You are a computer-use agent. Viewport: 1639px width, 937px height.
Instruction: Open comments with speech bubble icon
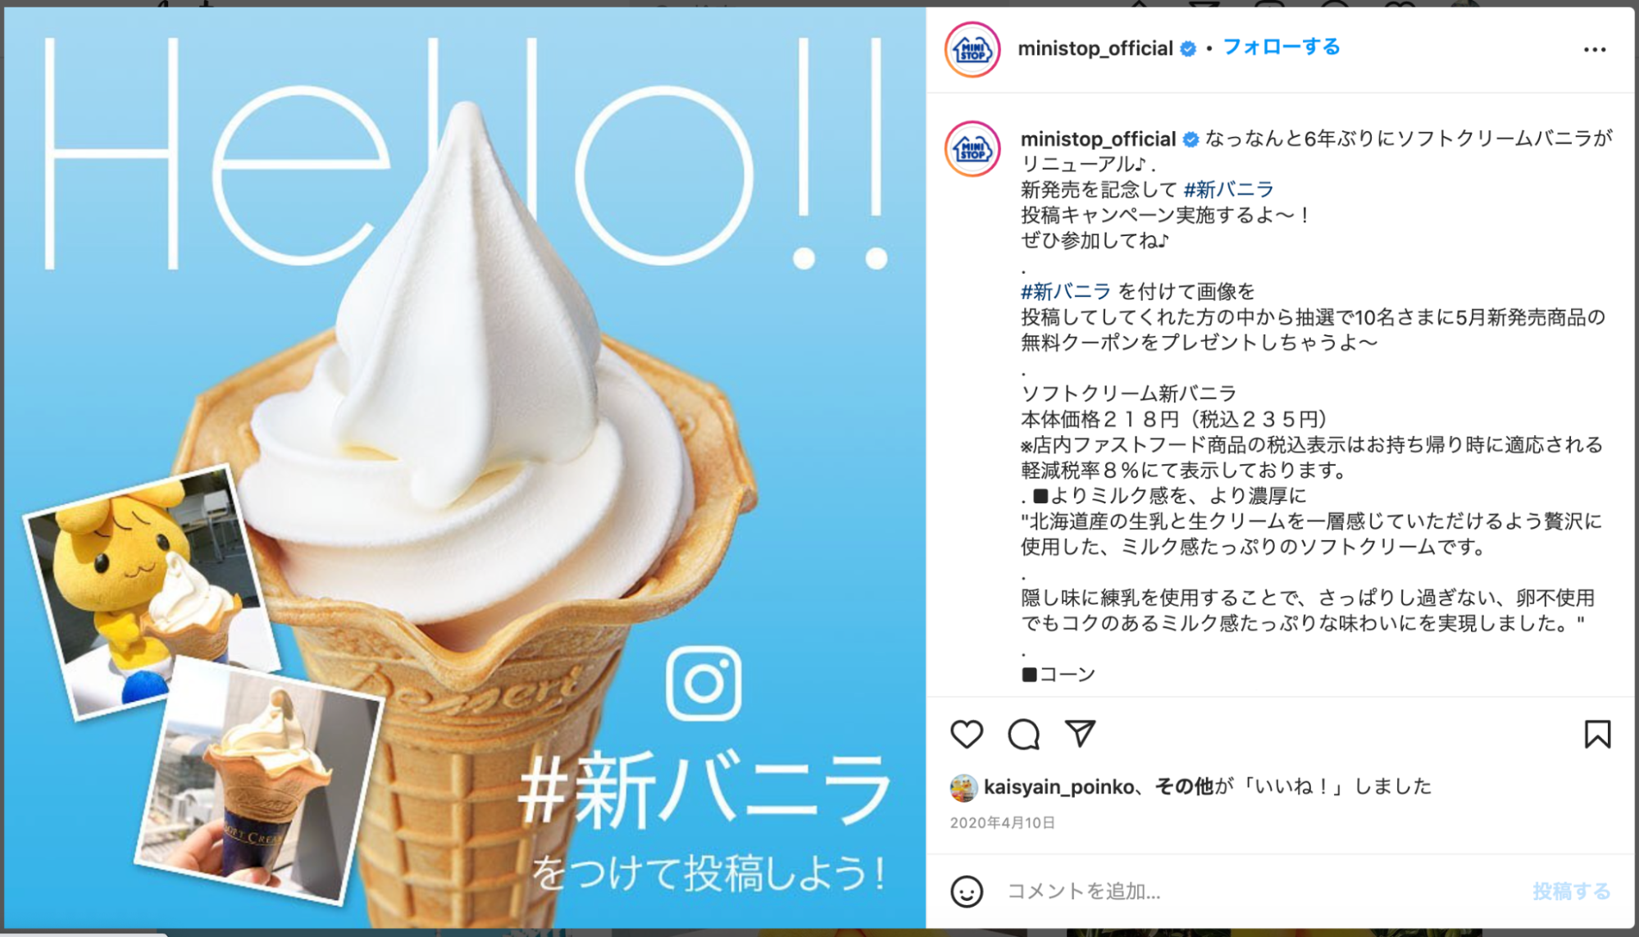pos(1023,734)
